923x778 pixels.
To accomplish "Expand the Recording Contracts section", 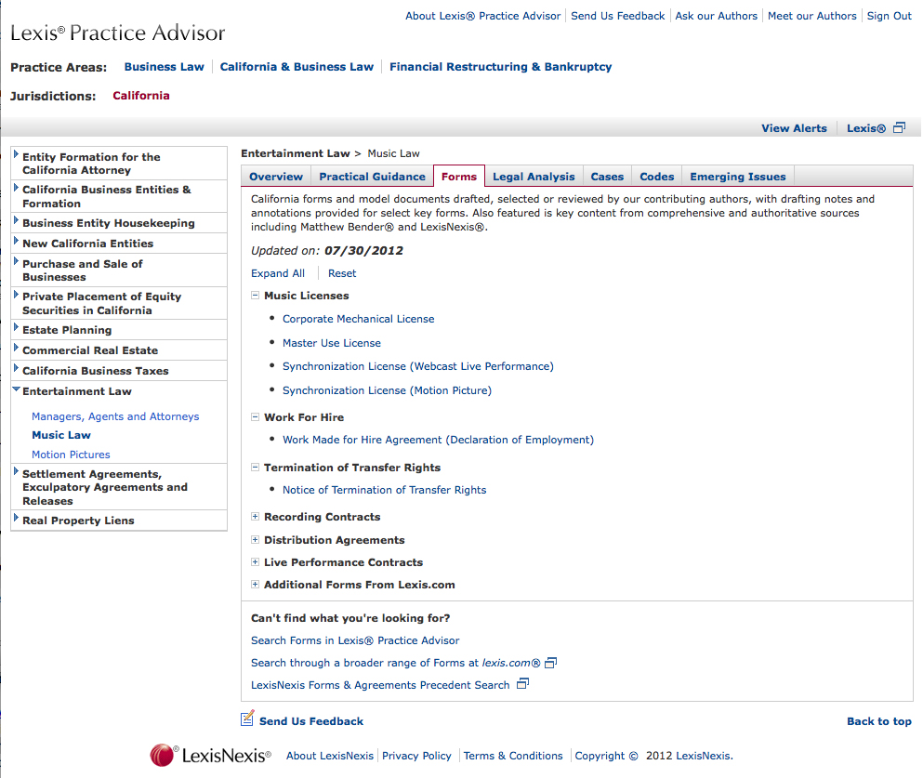I will pyautogui.click(x=255, y=517).
